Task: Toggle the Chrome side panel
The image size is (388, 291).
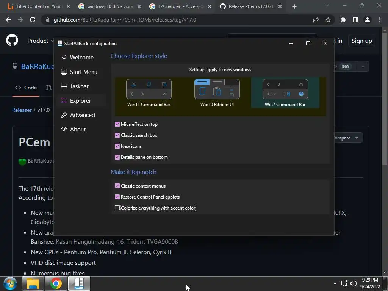Action: (x=355, y=20)
